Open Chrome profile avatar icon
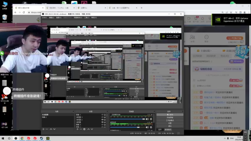The width and height of the screenshot is (251, 141). coord(244,12)
